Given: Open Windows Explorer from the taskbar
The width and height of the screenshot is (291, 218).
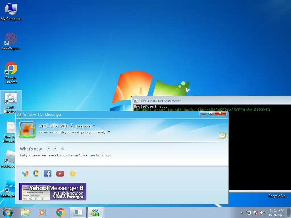Looking at the screenshot, I should point(25,212).
